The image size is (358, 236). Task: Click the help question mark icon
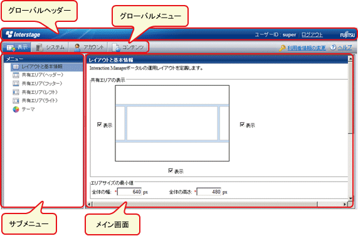click(x=333, y=47)
